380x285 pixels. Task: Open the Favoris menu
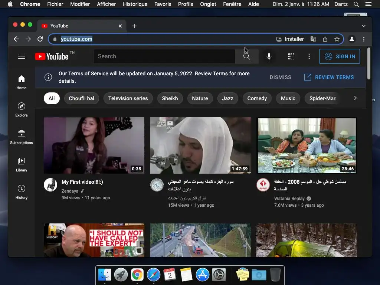163,4
